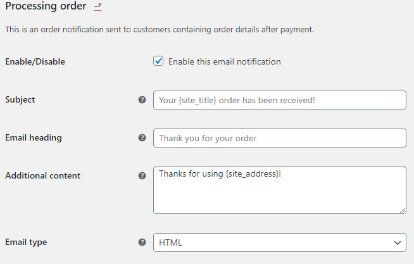Image resolution: width=414 pixels, height=264 pixels.
Task: Click the textarea resize handle corner
Action: tap(403, 210)
